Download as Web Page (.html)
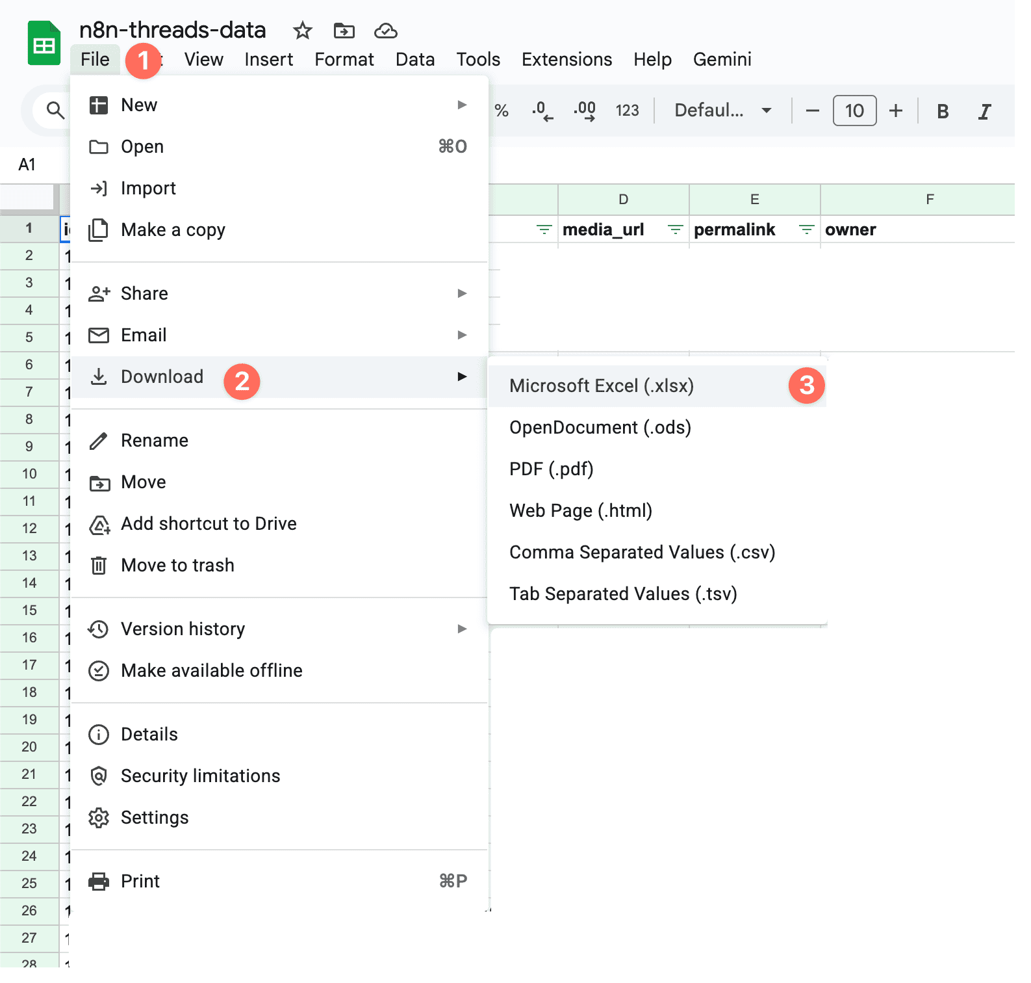The image size is (1031, 983). (657, 510)
